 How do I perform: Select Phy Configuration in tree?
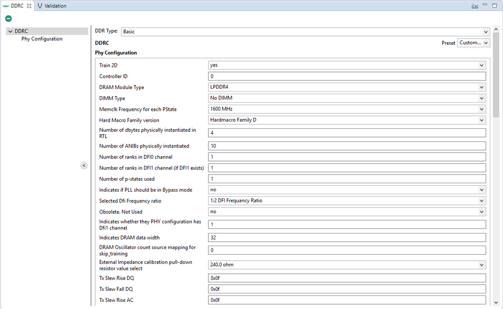(42, 39)
